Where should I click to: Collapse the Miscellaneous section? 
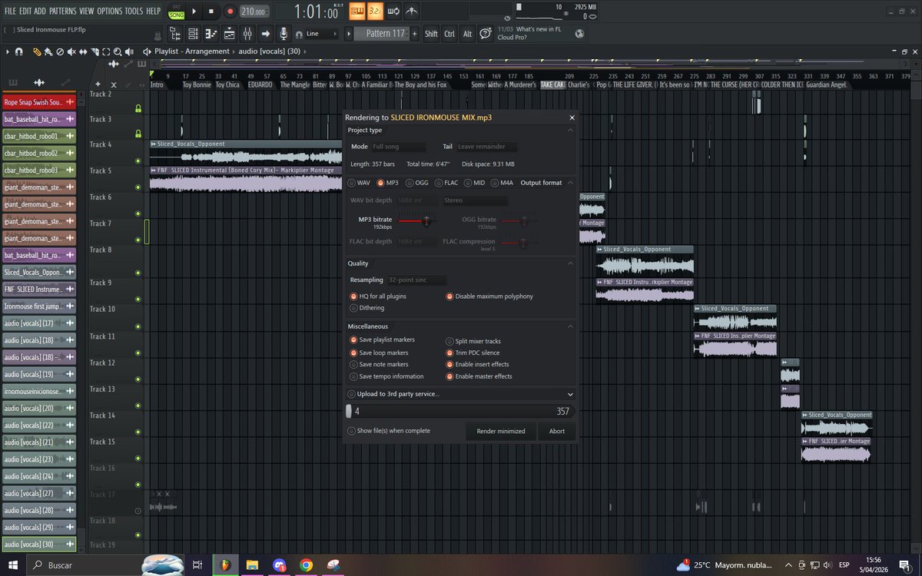click(570, 326)
